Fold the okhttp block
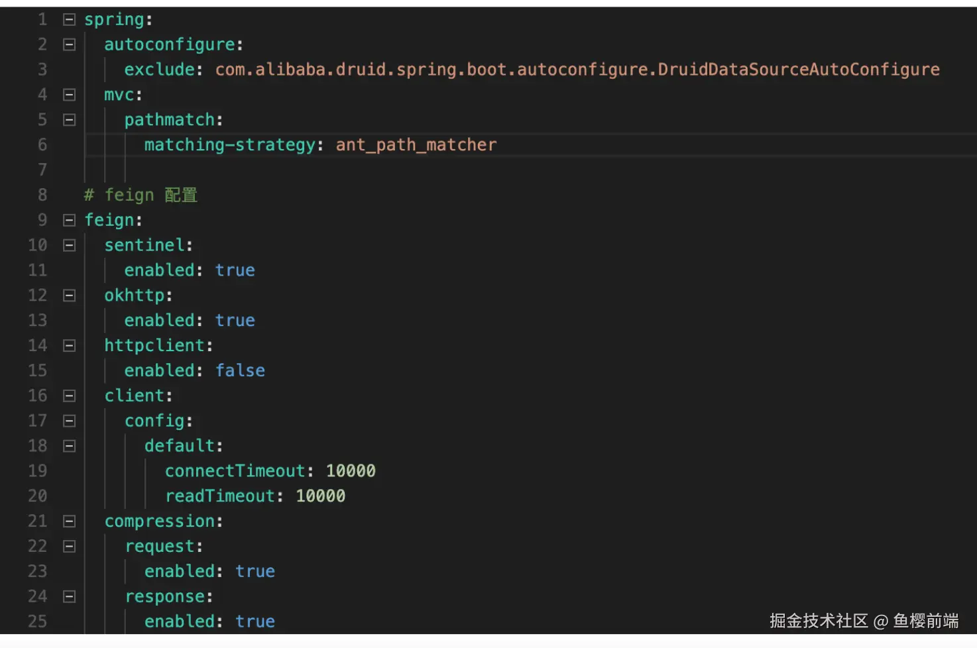The image size is (977, 648). pyautogui.click(x=69, y=296)
